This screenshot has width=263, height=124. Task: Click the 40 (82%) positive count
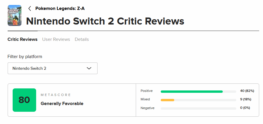[x=247, y=91]
